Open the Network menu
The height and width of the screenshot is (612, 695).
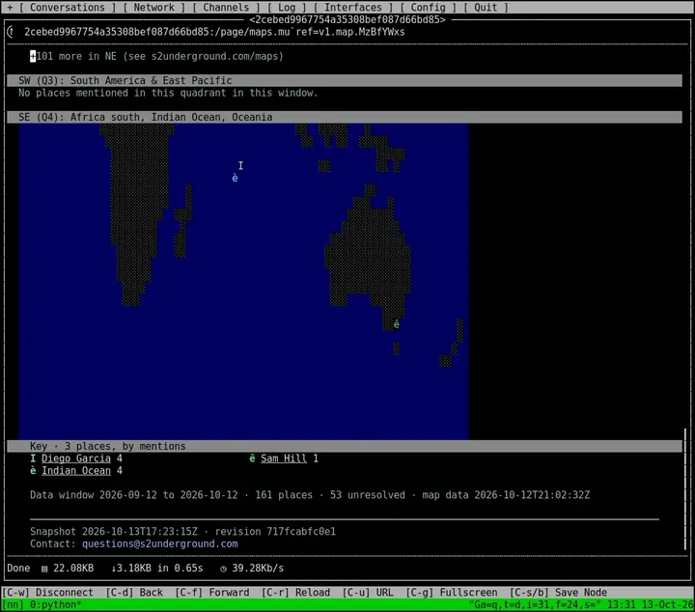[x=153, y=8]
